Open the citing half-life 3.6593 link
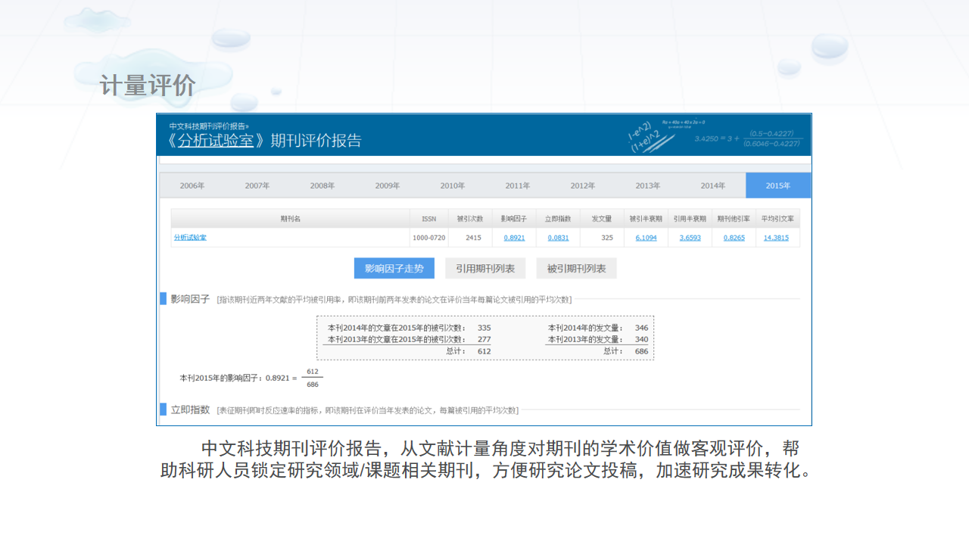The image size is (969, 545). click(690, 238)
